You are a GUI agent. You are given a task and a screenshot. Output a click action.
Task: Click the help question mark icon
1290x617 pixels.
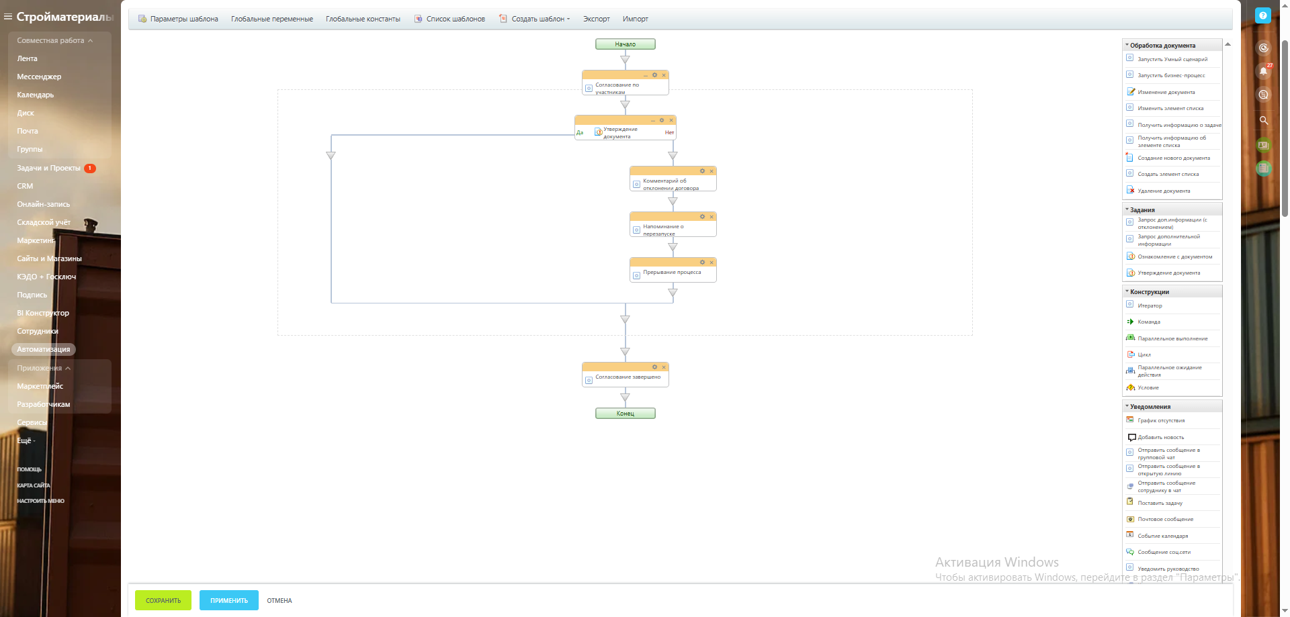pos(1263,15)
